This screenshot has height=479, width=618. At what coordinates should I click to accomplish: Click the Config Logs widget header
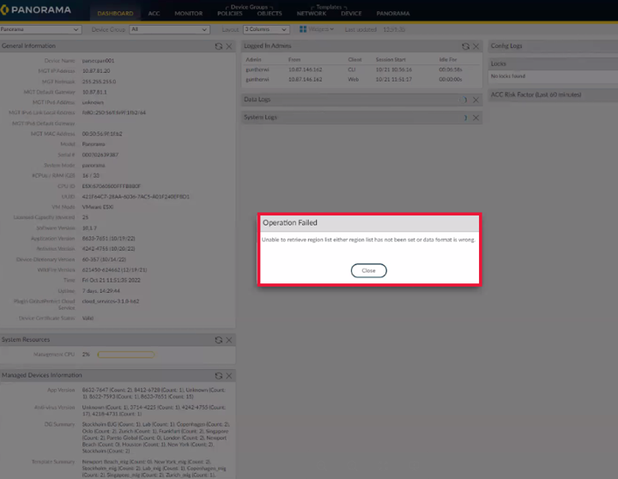[553, 45]
